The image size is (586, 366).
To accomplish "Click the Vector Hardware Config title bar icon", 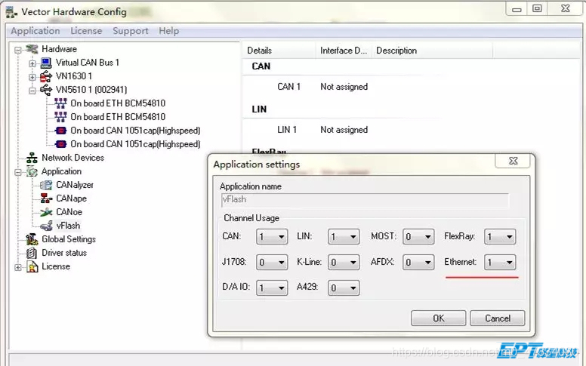I will (11, 12).
